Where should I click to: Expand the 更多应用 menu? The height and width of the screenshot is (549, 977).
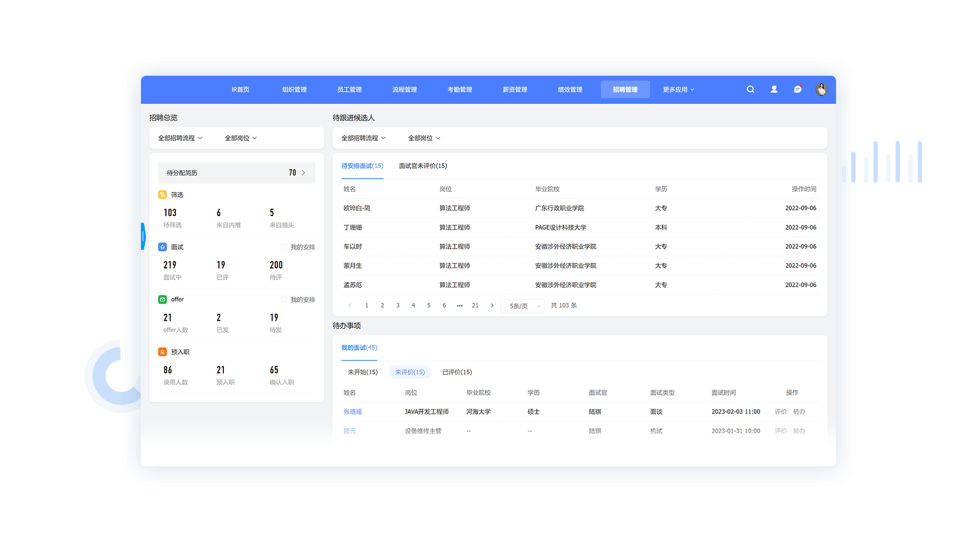[x=678, y=89]
